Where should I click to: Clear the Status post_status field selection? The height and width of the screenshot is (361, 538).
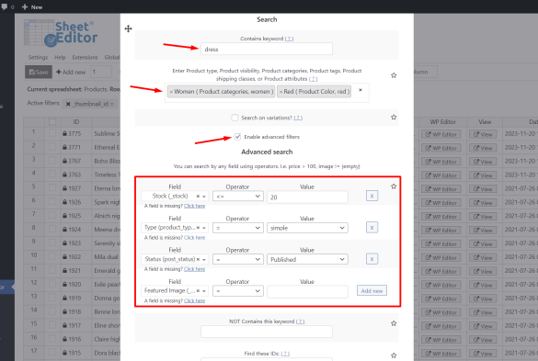pyautogui.click(x=198, y=260)
